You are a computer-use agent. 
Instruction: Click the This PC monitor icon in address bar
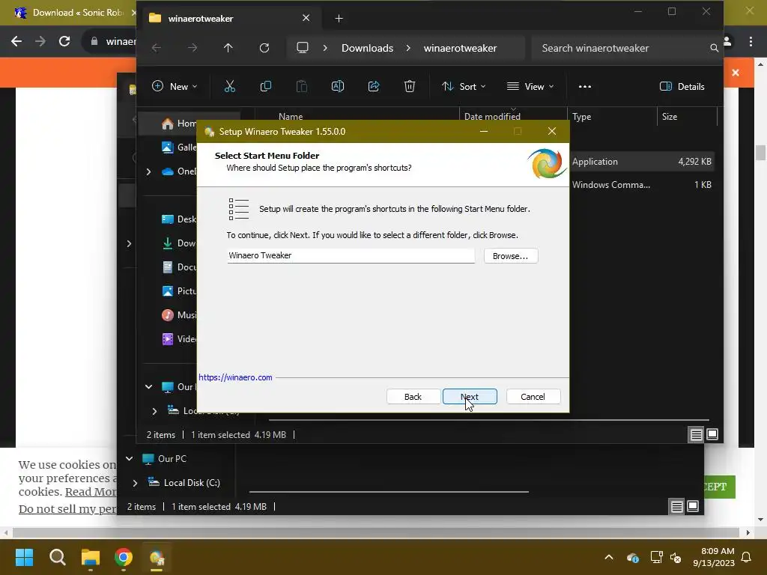point(303,48)
